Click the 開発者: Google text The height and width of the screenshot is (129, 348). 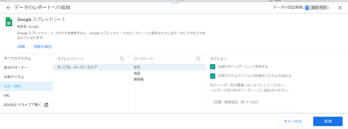pos(28,27)
